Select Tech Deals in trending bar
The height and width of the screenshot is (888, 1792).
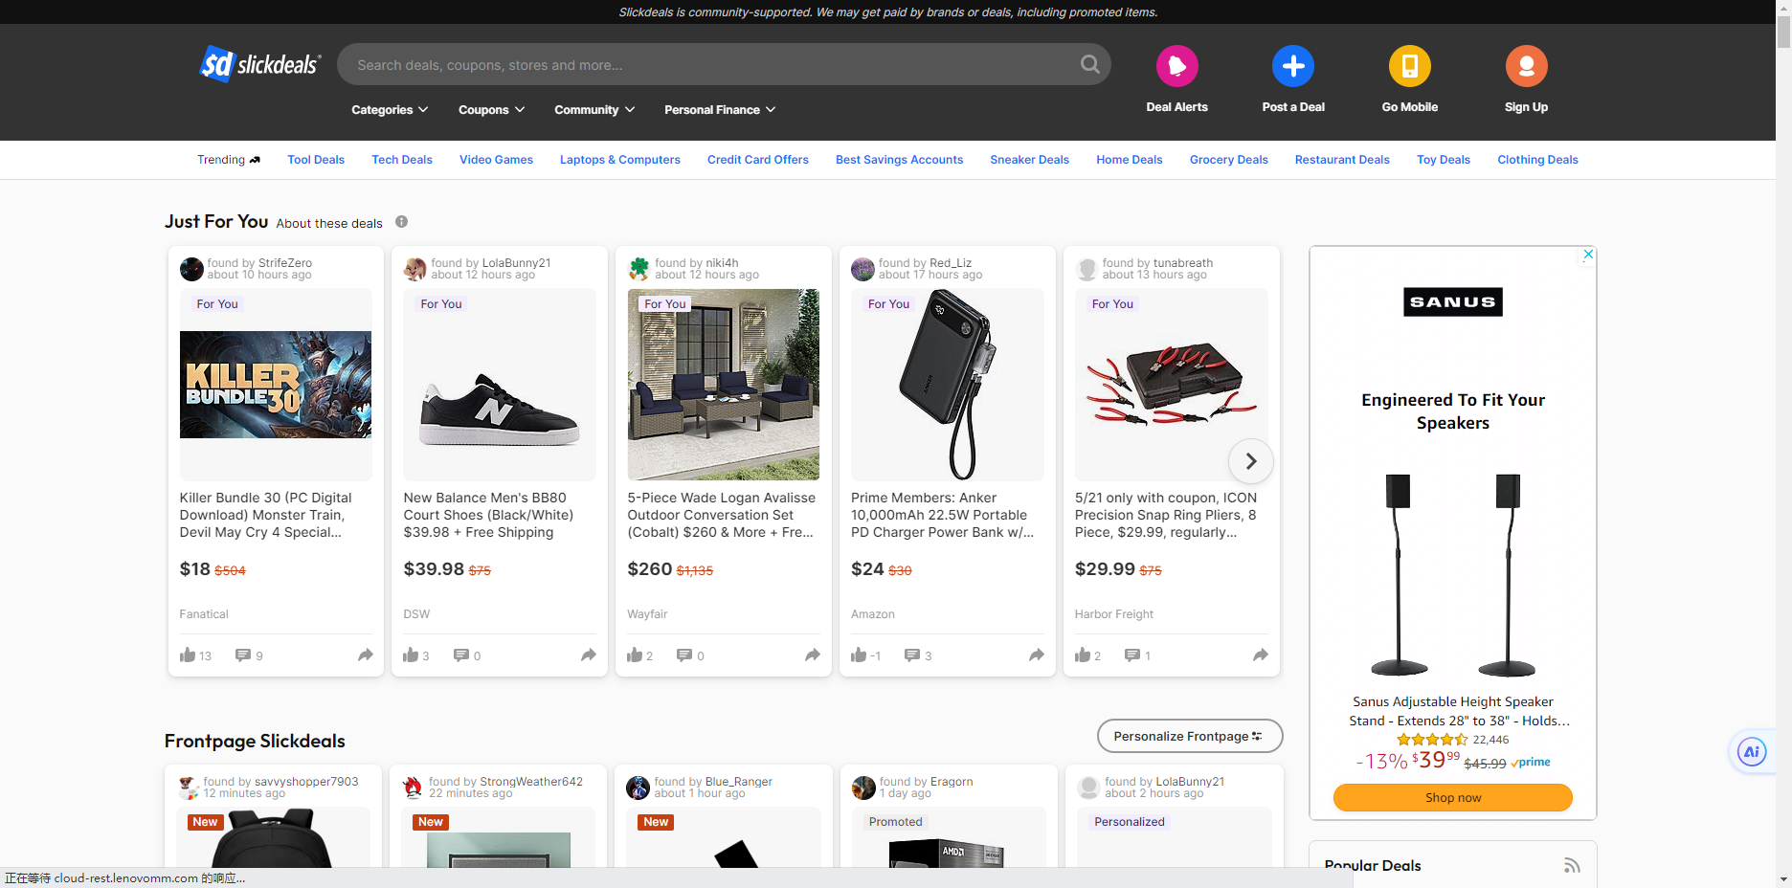(402, 160)
